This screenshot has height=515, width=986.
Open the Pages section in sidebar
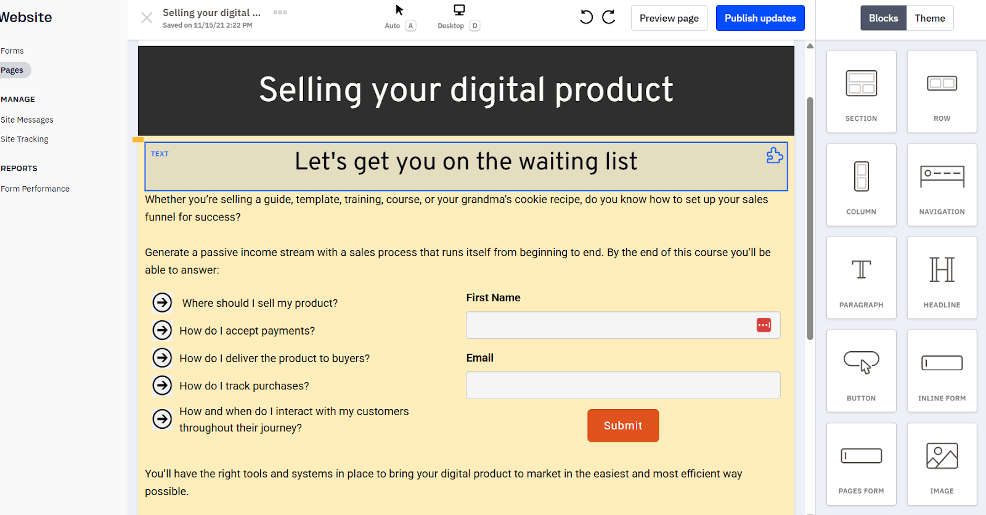click(x=11, y=70)
